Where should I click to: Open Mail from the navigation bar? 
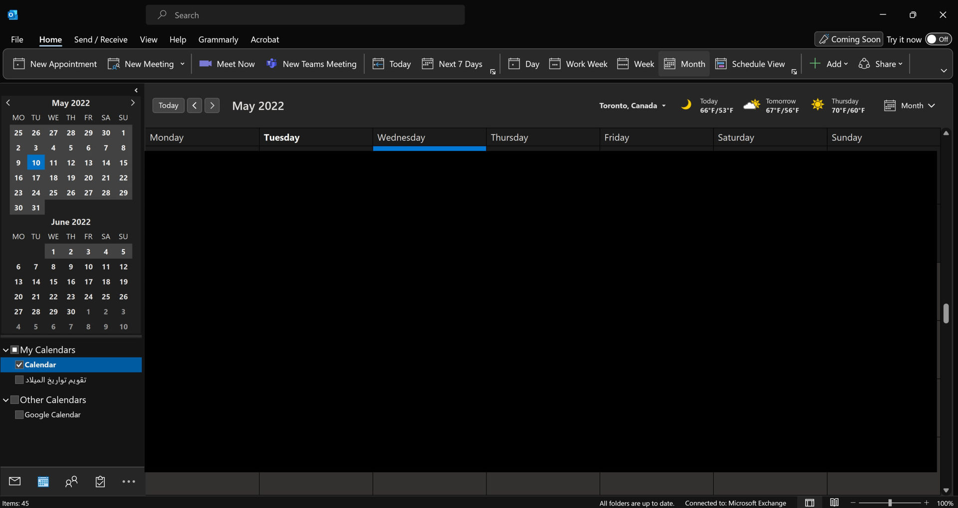pos(14,481)
